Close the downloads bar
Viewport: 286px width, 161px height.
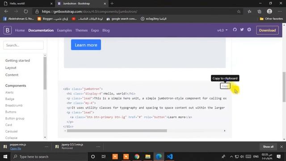[x=282, y=147]
